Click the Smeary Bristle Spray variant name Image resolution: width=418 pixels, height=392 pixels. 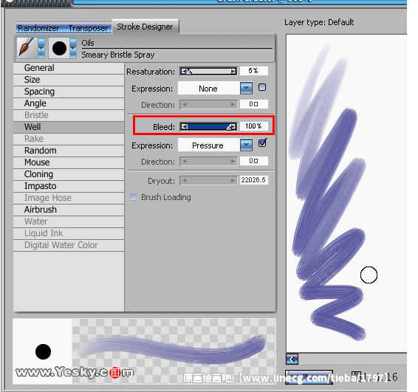coord(118,55)
